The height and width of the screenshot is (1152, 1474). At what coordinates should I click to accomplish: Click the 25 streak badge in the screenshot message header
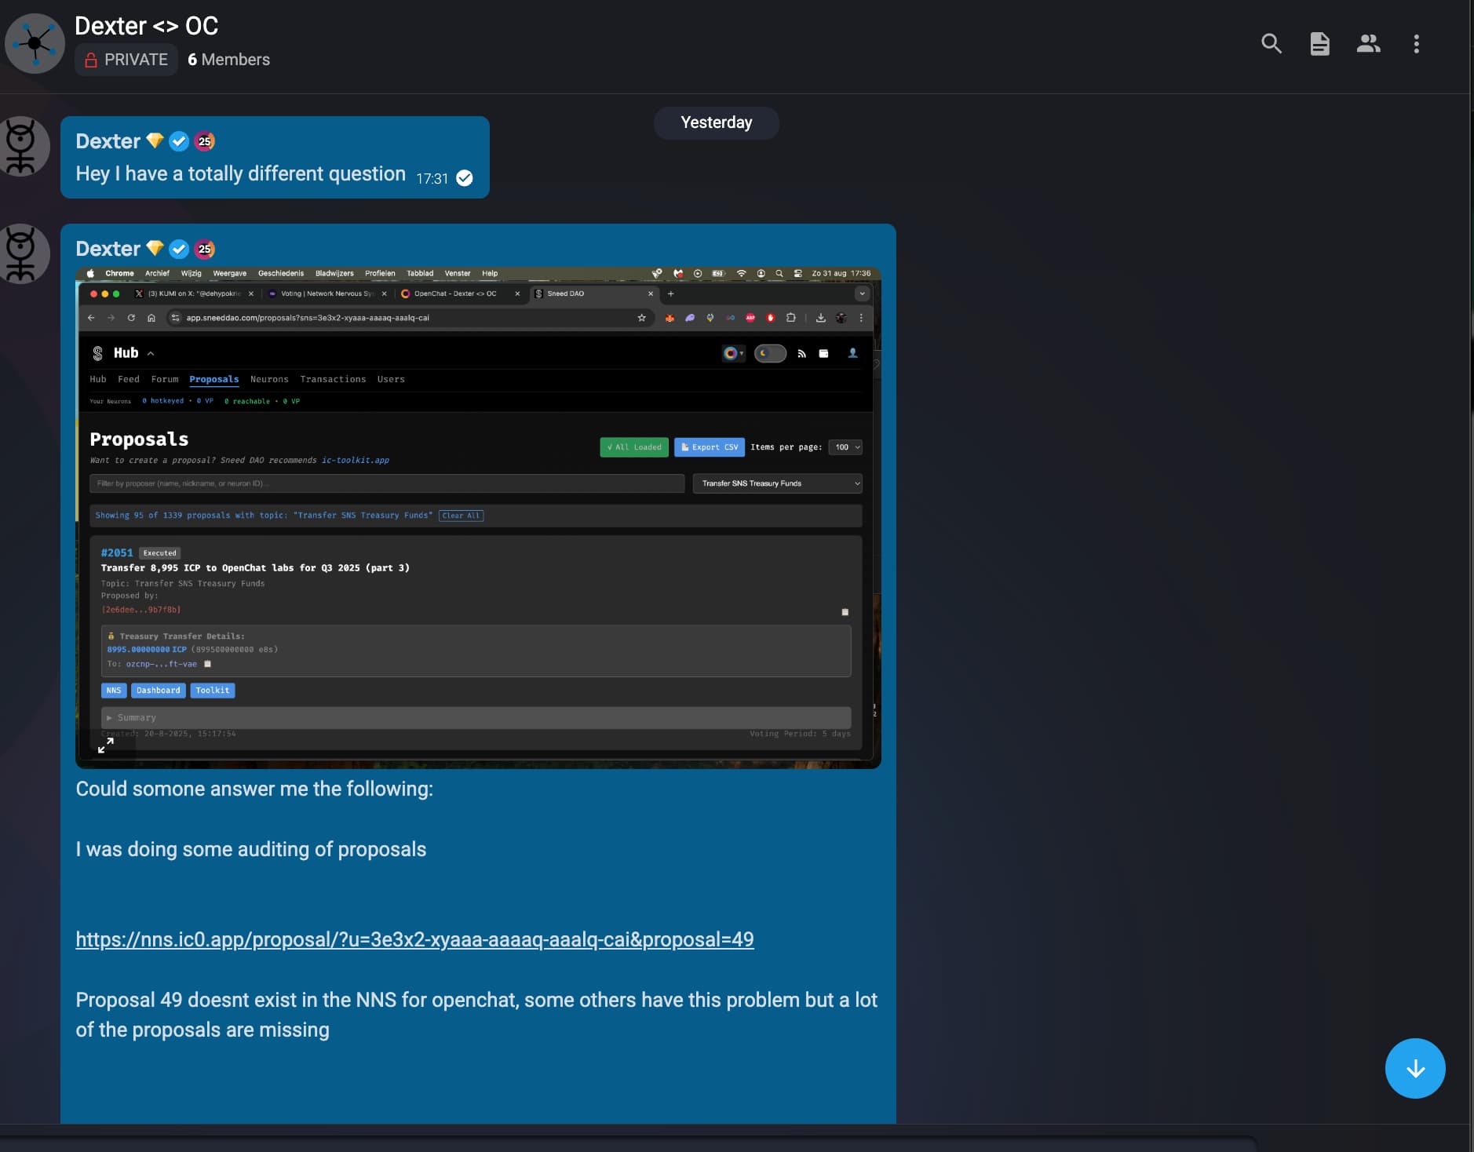pos(205,249)
